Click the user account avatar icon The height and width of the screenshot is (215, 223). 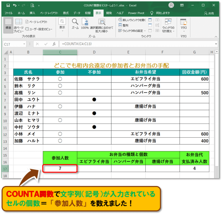point(171,5)
